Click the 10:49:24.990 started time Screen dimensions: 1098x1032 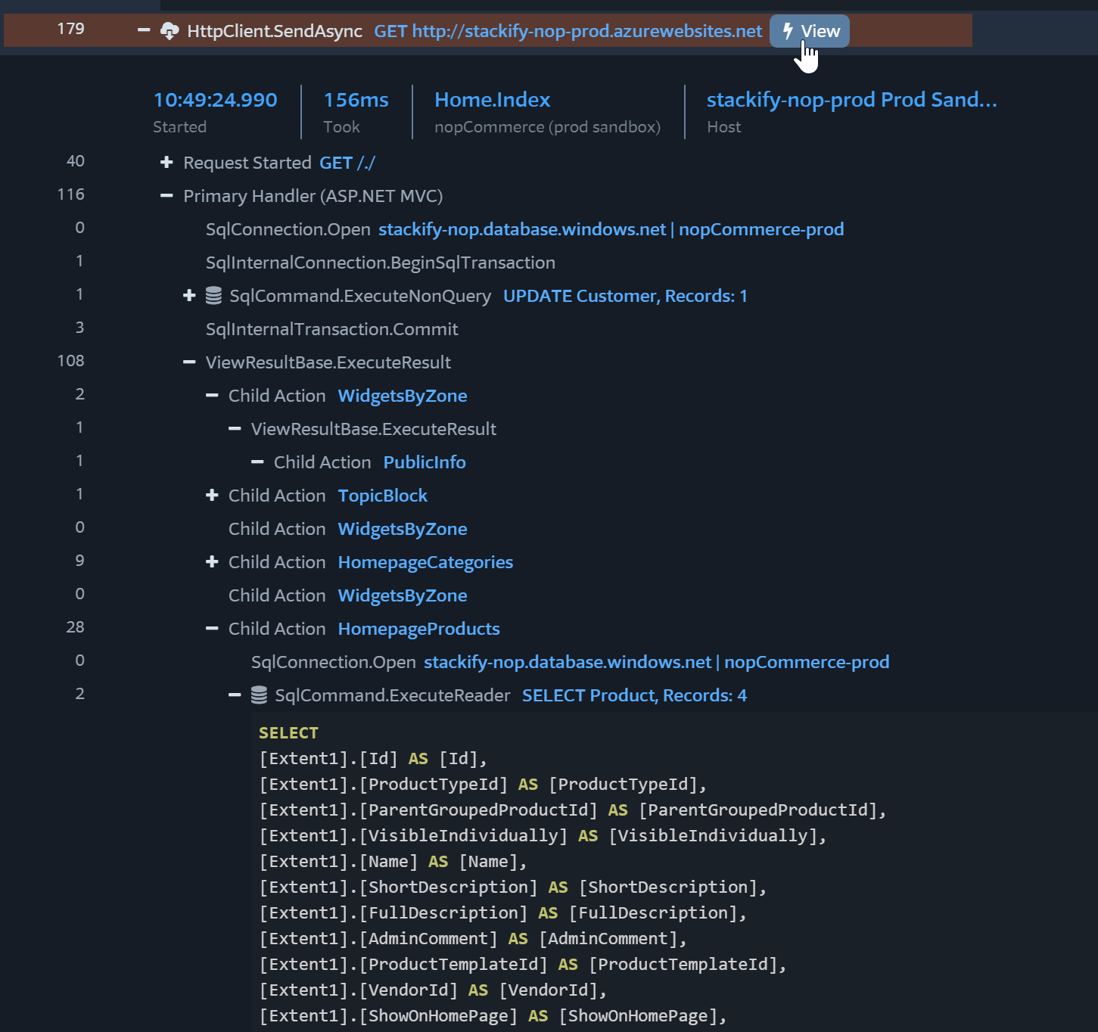216,100
